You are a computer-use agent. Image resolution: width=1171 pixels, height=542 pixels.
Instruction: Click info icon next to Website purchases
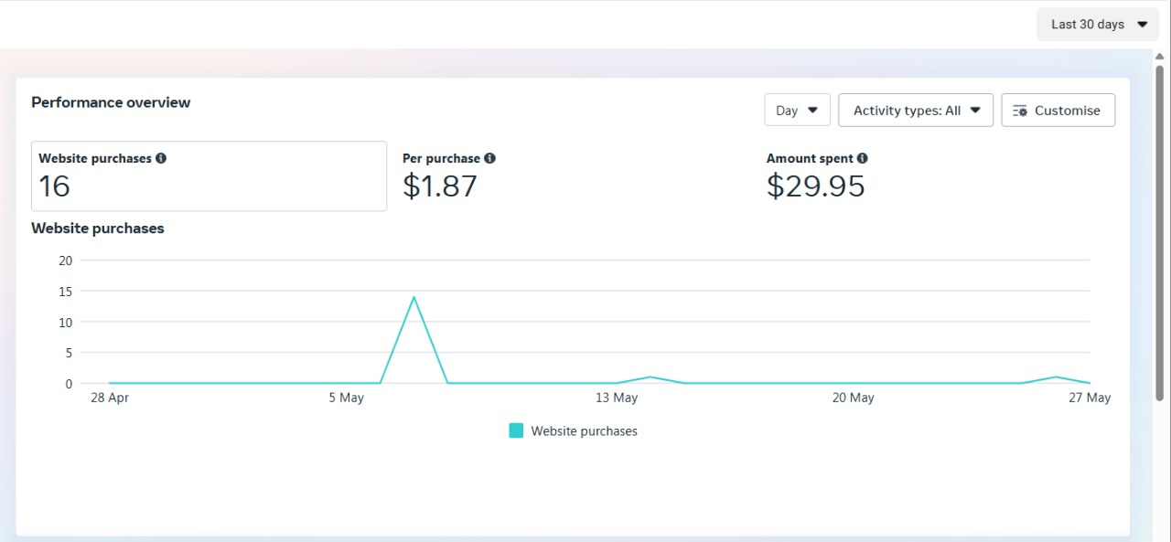coord(161,158)
